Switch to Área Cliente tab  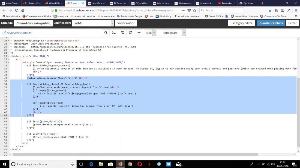coord(11,3)
